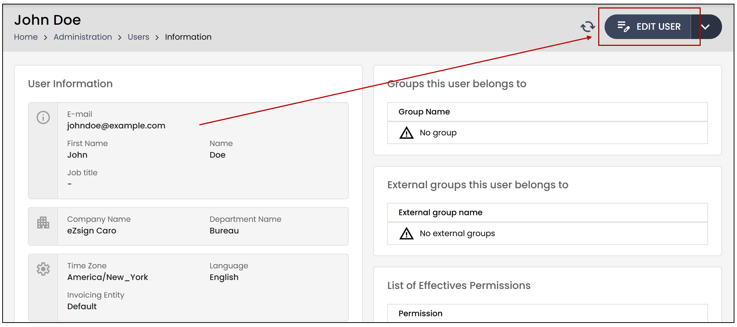Click the pencil-list icon inside Edit User button

click(623, 27)
